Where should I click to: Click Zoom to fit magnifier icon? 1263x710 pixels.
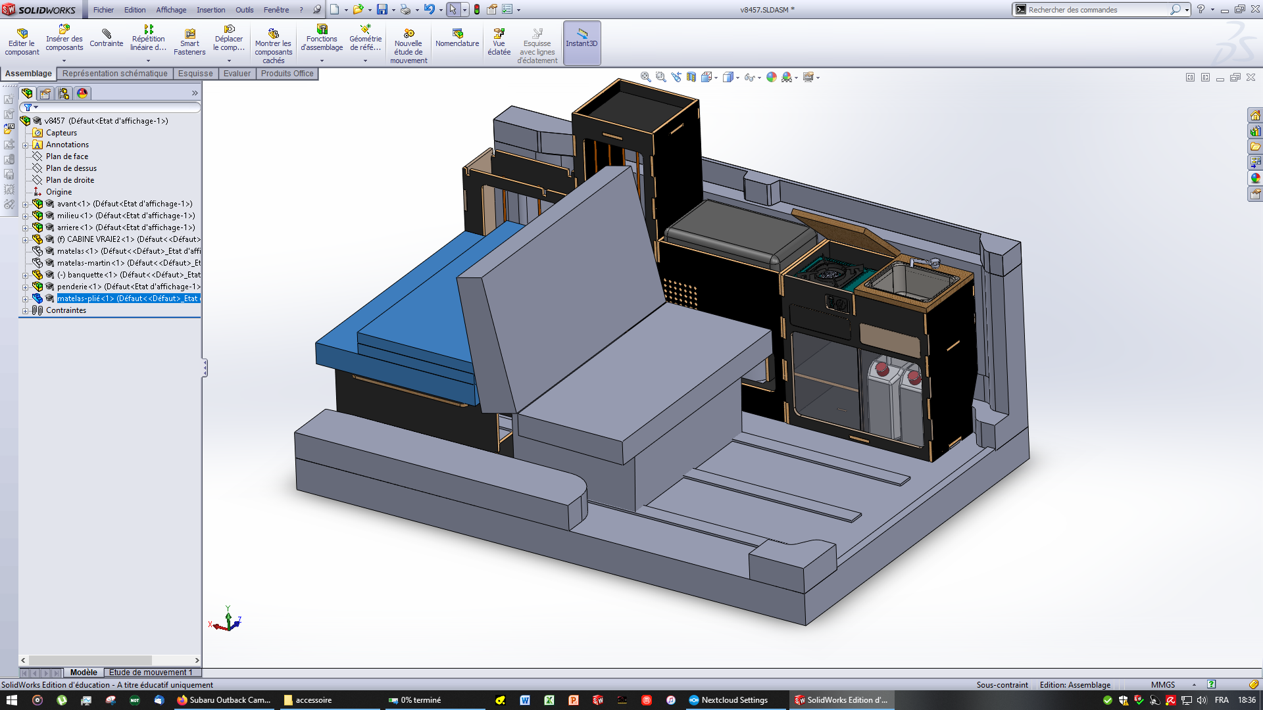point(645,78)
